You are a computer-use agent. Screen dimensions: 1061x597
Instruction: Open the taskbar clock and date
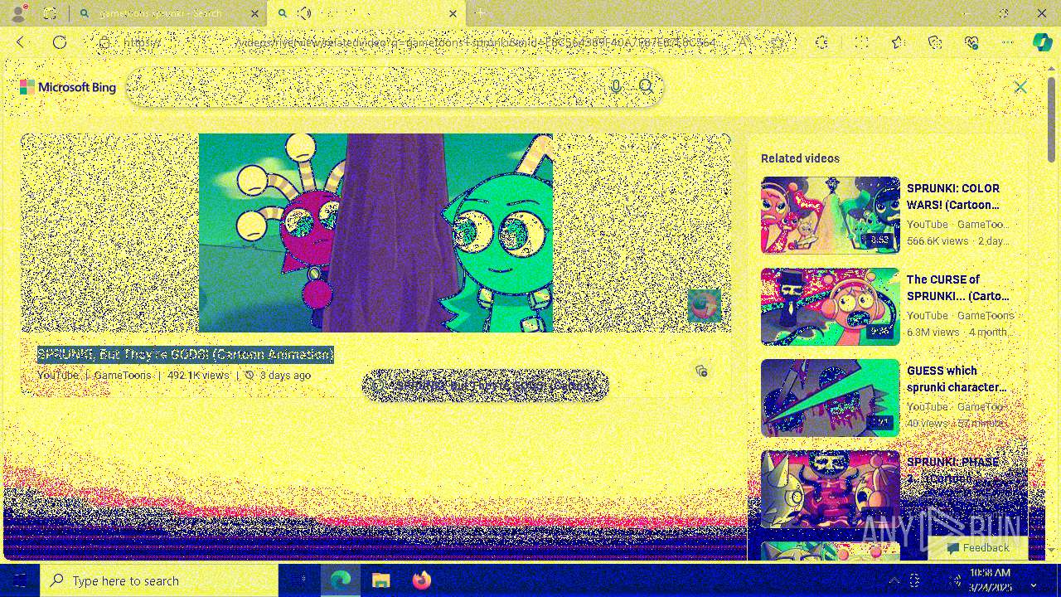(989, 580)
